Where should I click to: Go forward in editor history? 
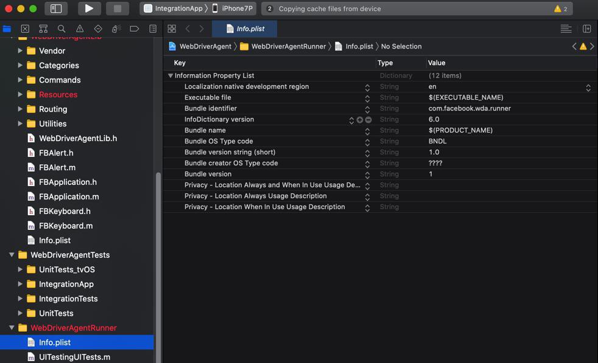(x=202, y=29)
